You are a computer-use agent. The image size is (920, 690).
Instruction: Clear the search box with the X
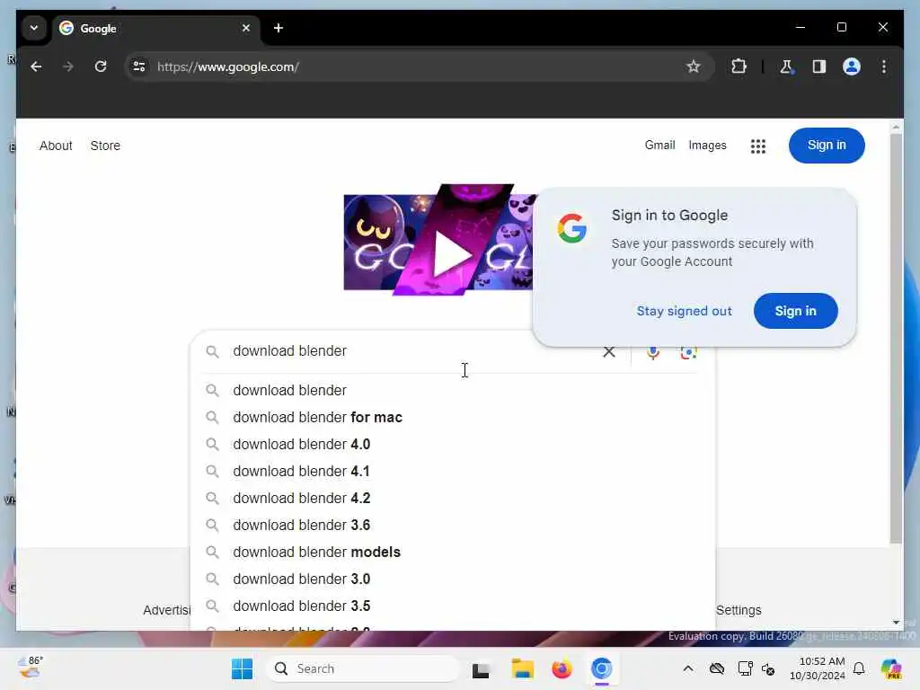click(x=609, y=351)
